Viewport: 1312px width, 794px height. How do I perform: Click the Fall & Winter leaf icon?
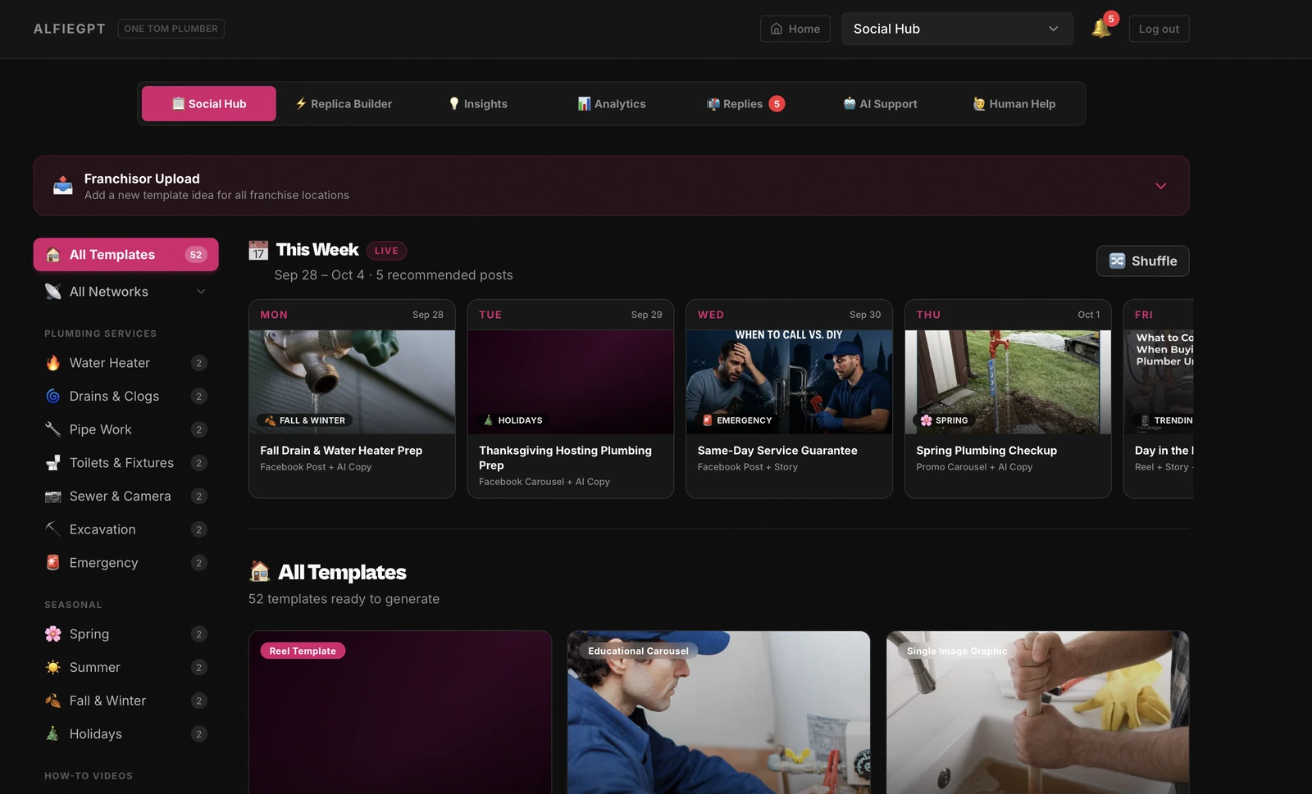click(53, 701)
